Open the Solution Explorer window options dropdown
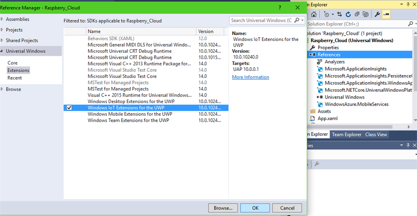The width and height of the screenshot is (417, 216). (x=402, y=4)
